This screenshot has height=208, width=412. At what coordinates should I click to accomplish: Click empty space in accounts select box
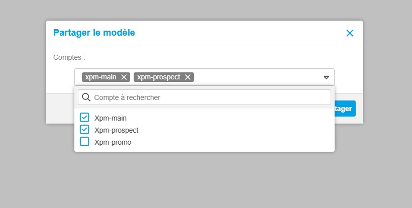click(256, 77)
